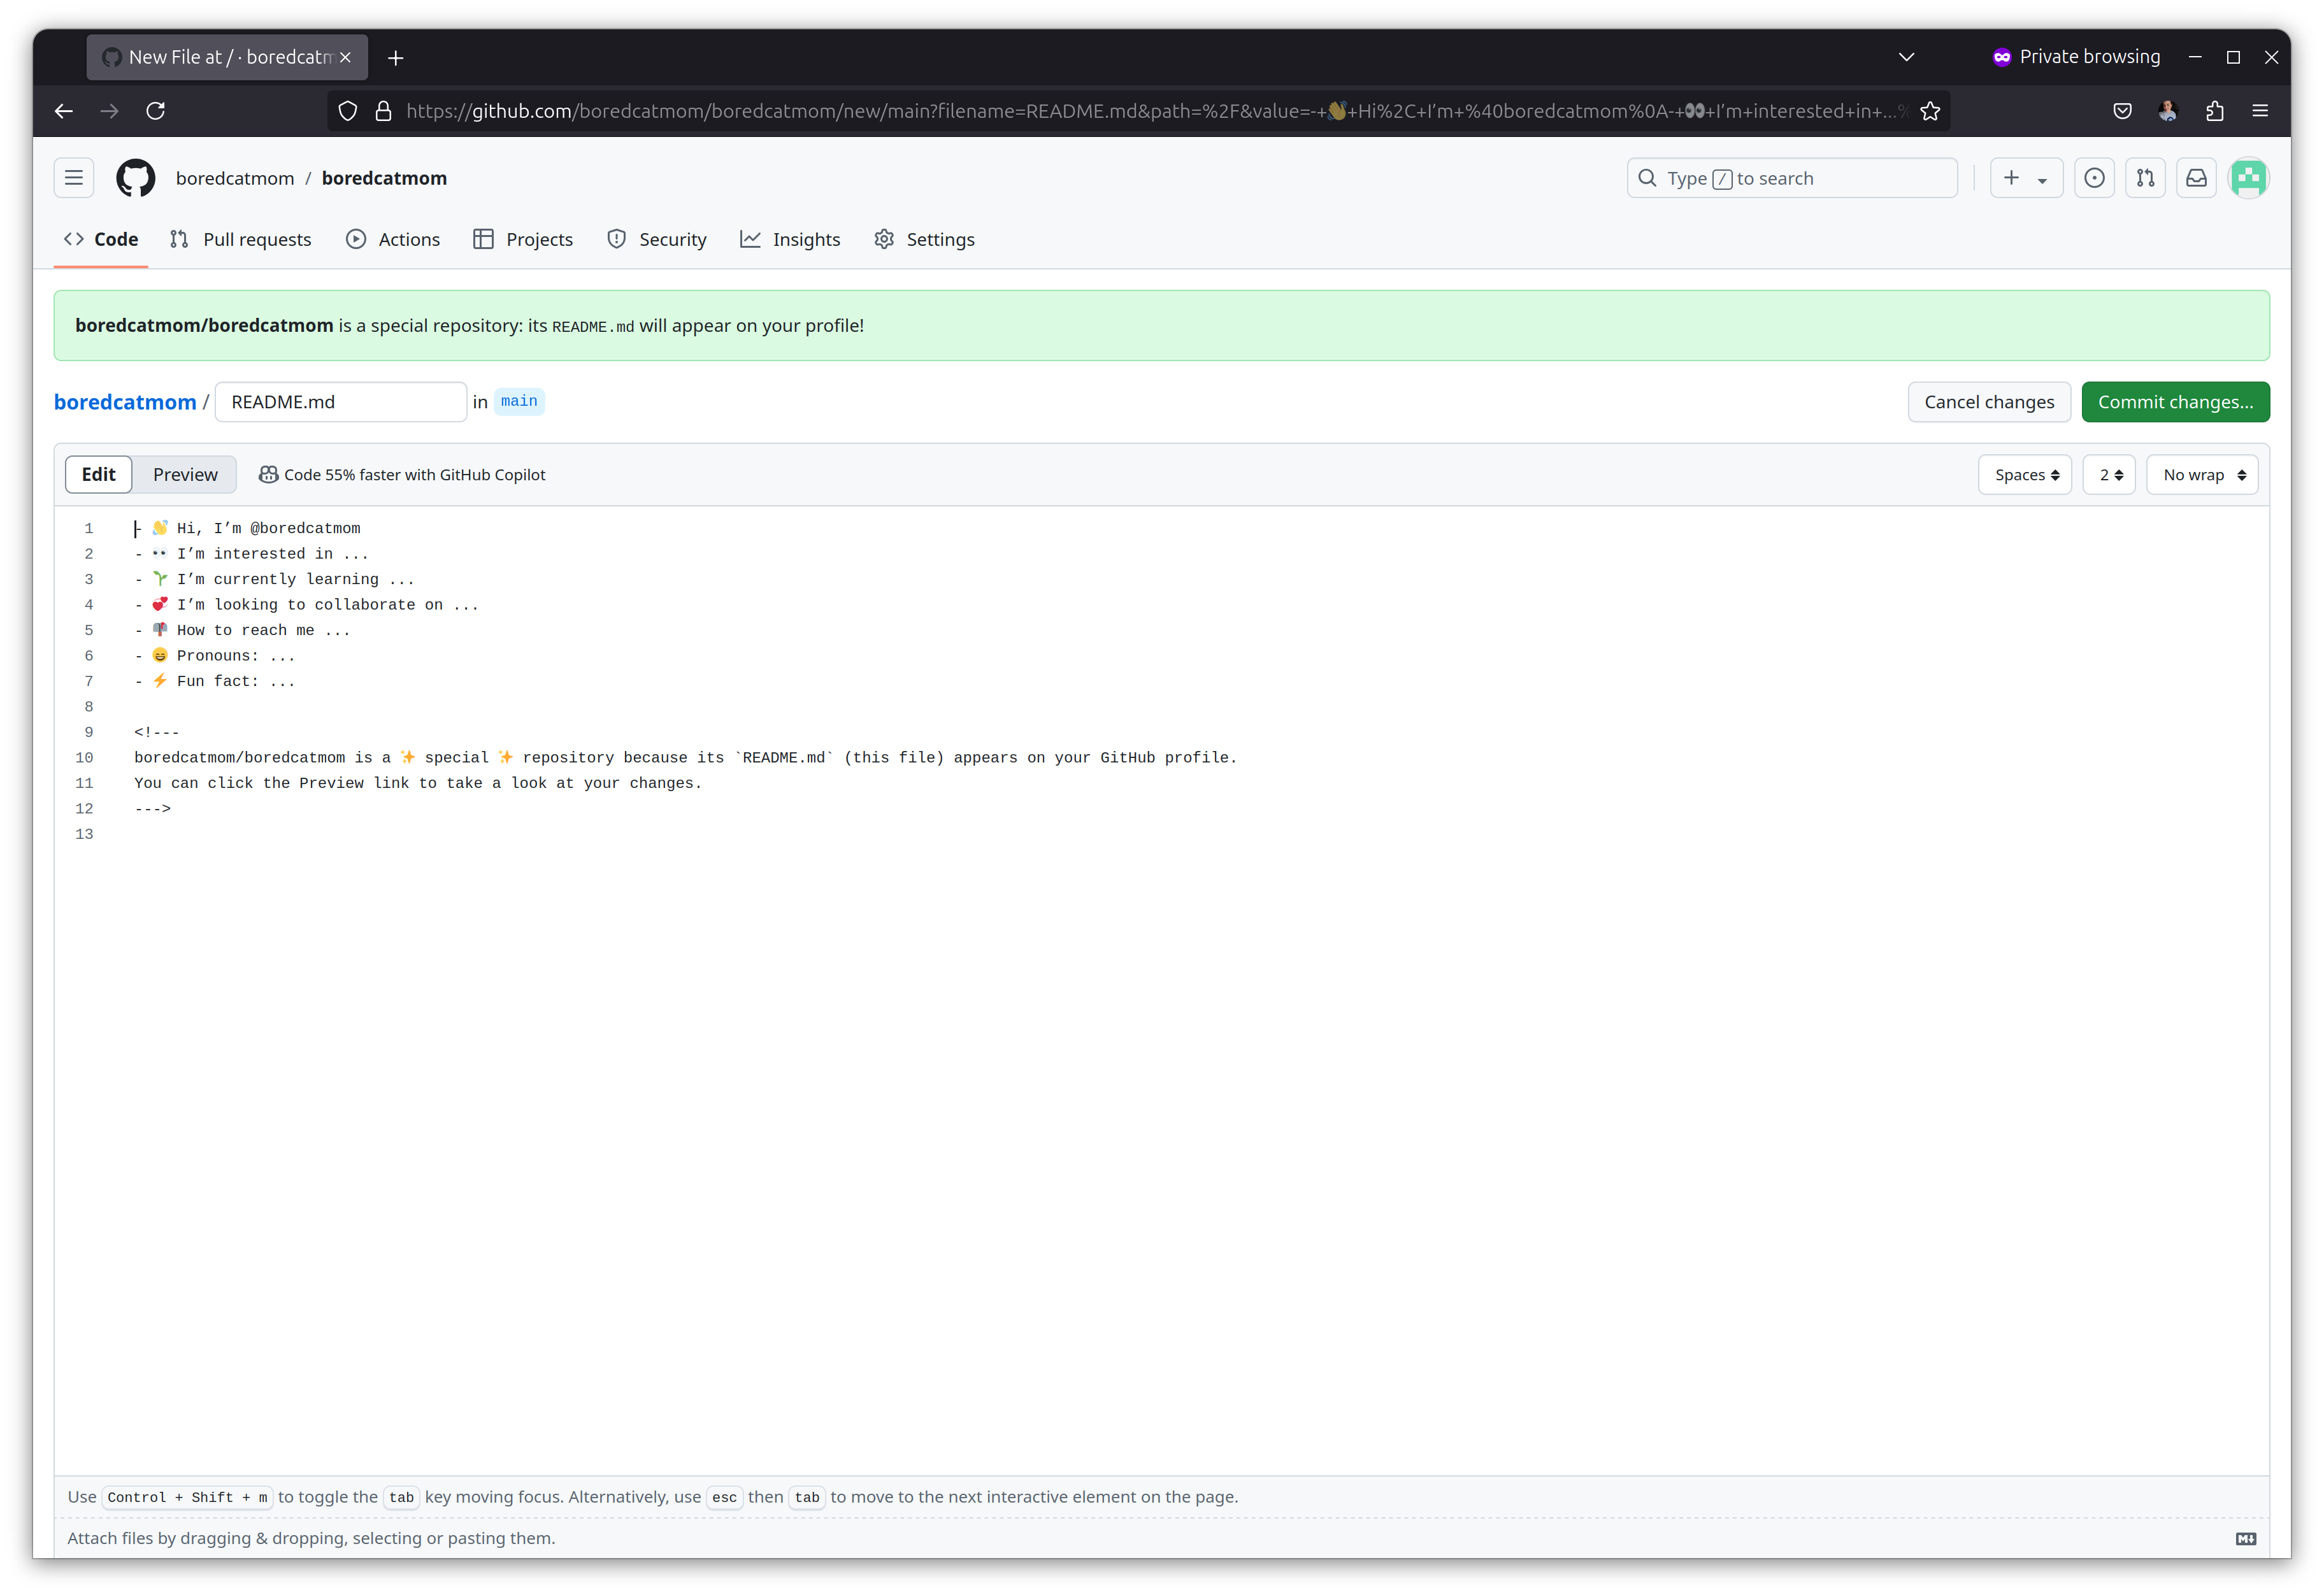Go to GitHub homepage via Octocat logo
The image size is (2324, 1595).
pos(136,178)
